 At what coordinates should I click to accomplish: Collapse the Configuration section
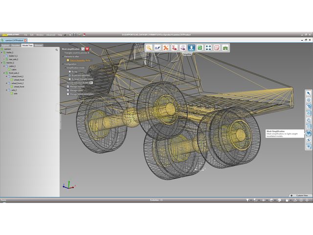(x=63, y=64)
